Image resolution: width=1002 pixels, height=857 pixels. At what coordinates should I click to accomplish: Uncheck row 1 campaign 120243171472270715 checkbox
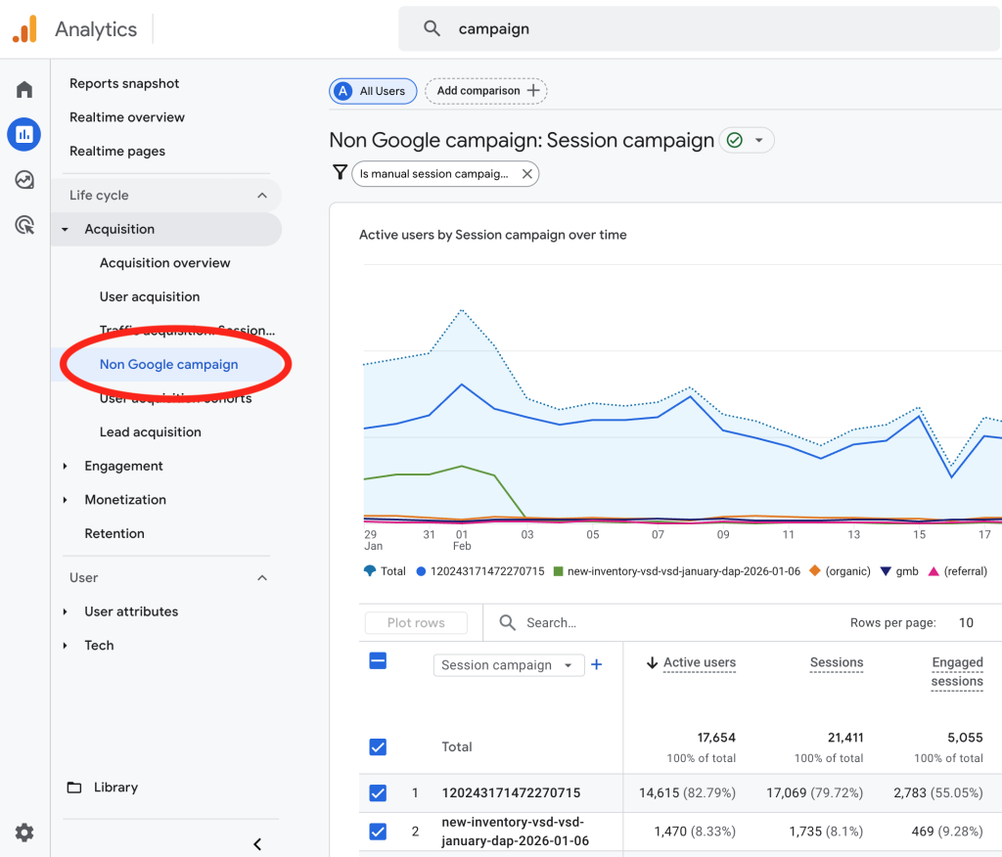(x=378, y=793)
